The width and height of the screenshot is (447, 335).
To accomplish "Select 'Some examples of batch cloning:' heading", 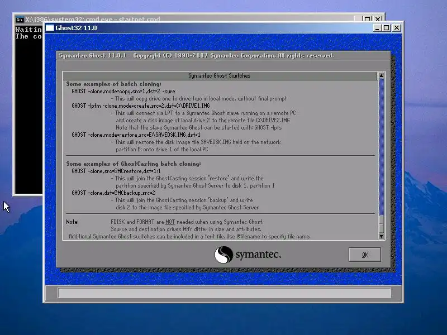I will (113, 84).
